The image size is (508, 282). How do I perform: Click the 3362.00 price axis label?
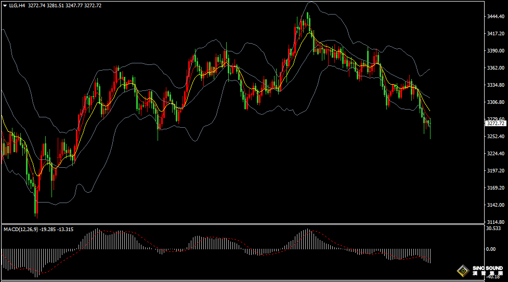tap(496, 68)
